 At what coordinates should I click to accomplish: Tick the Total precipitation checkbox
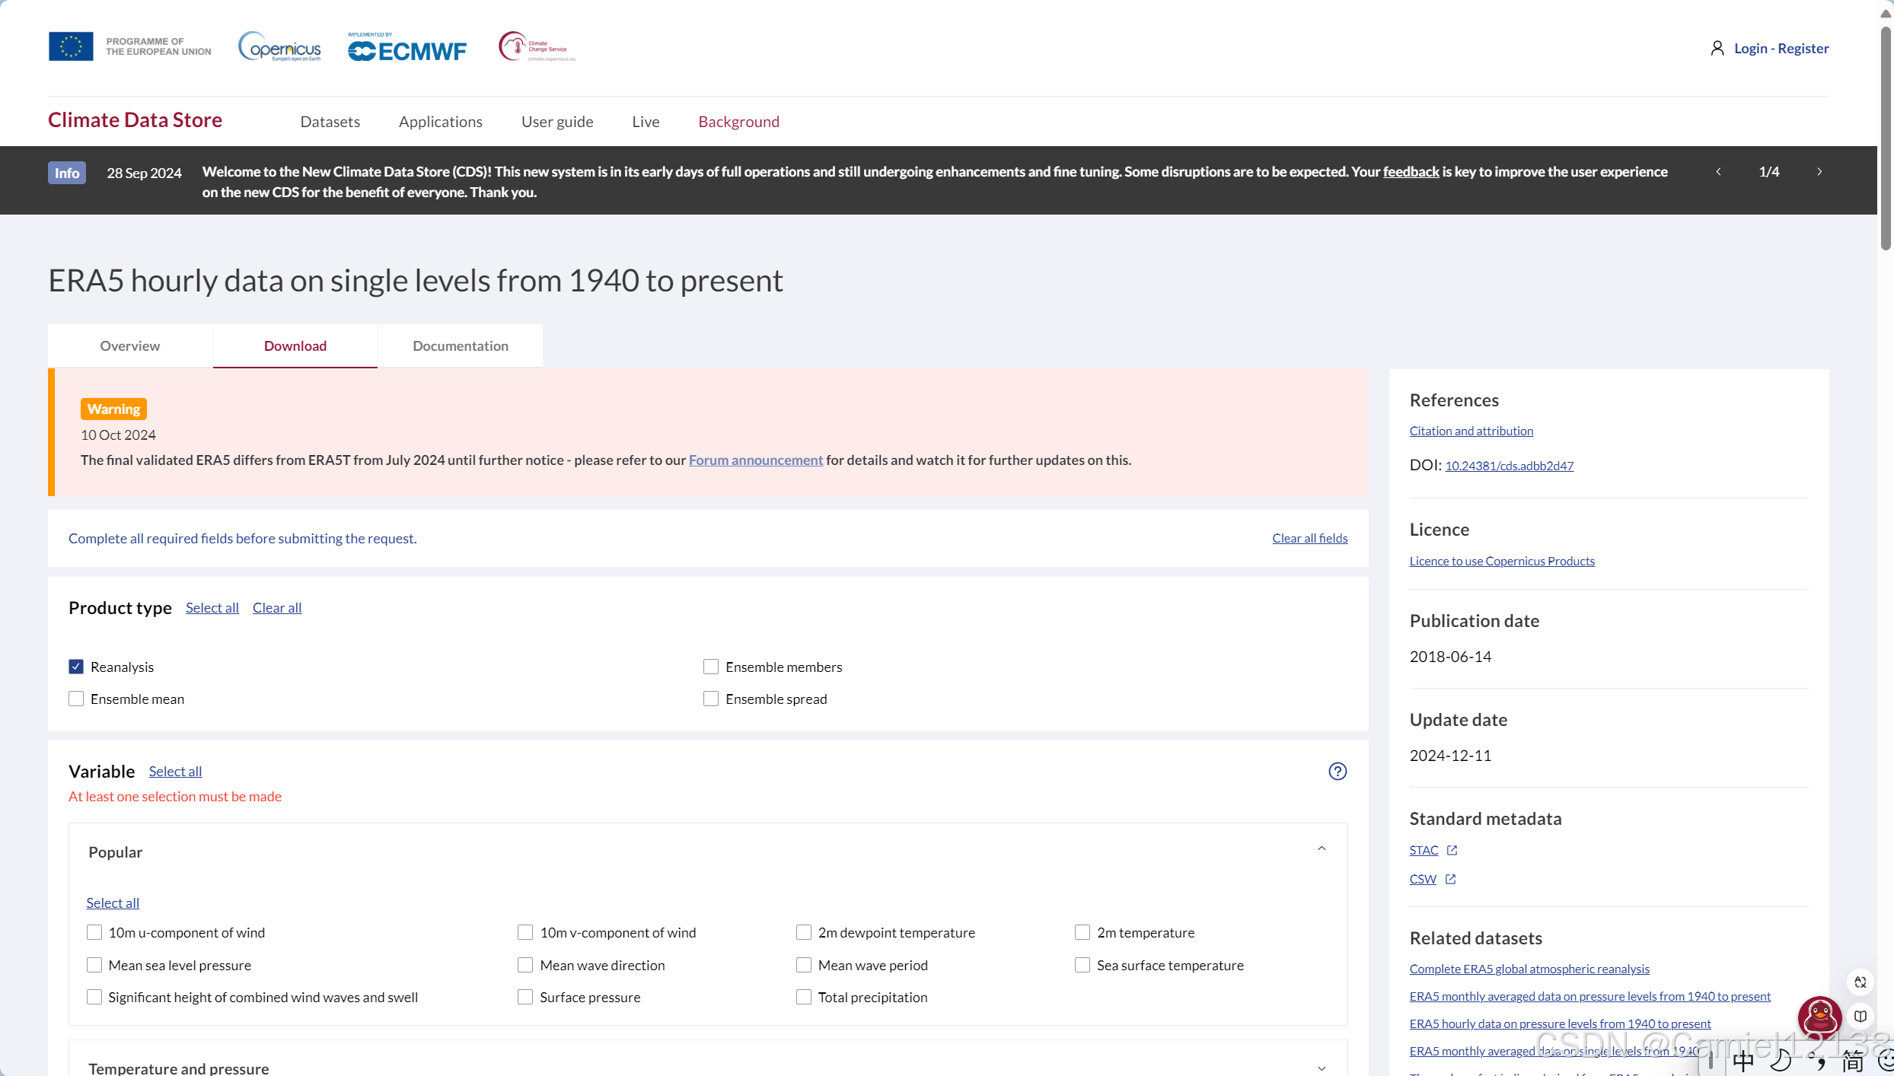(804, 997)
